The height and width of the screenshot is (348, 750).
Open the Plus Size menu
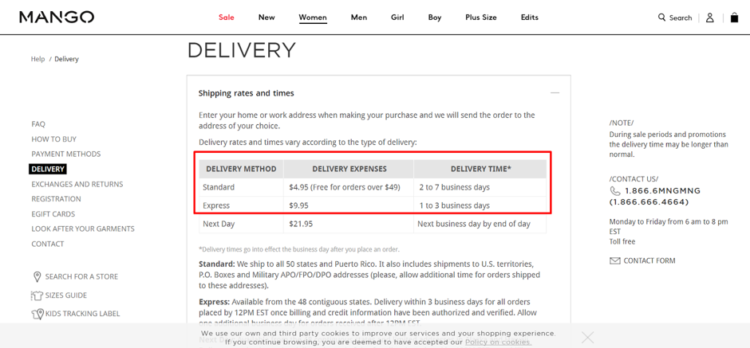click(481, 18)
